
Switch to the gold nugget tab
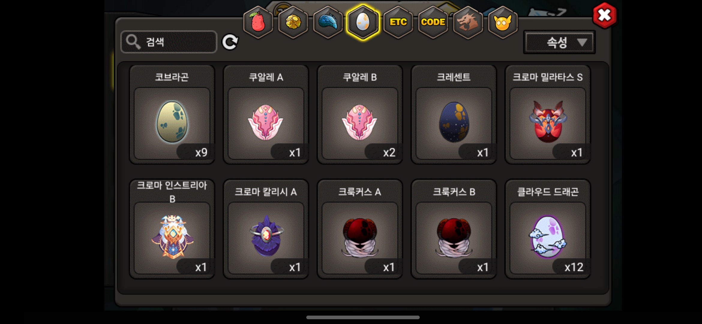[293, 22]
